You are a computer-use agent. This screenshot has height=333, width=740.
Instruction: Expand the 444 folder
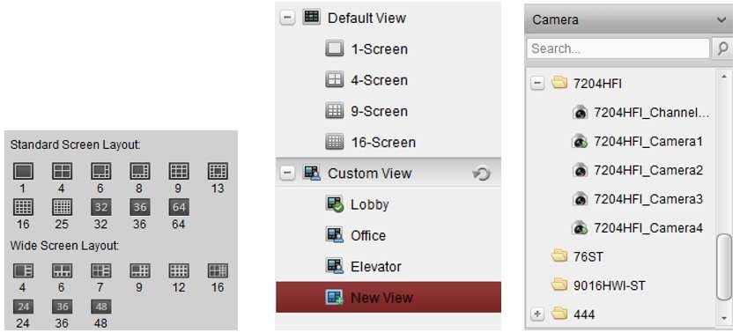tap(537, 314)
